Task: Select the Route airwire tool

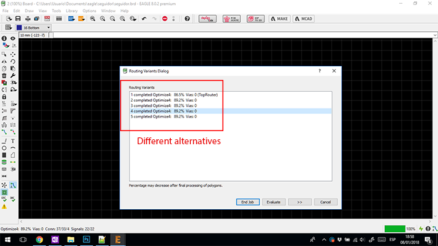Action: [4, 132]
